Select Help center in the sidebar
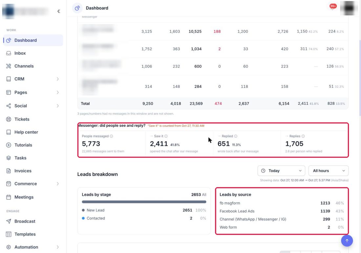The image size is (361, 253). (33, 132)
